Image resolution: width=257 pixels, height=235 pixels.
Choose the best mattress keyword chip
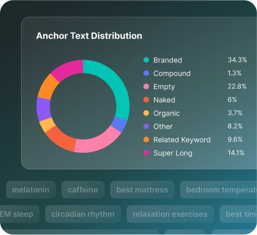(x=142, y=190)
